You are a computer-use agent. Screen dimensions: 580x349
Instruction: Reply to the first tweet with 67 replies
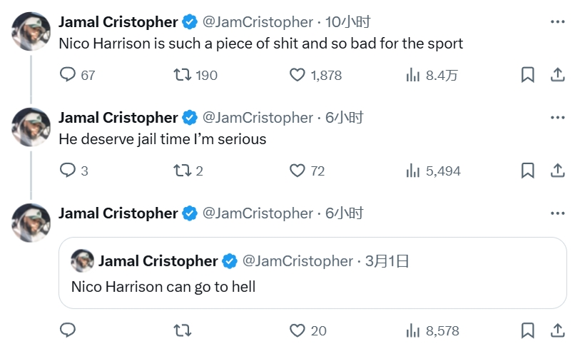coord(68,75)
